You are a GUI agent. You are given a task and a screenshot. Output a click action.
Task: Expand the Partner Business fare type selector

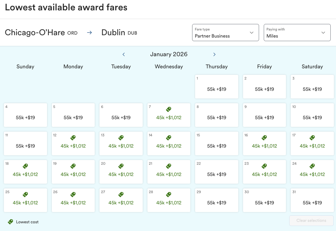(225, 33)
